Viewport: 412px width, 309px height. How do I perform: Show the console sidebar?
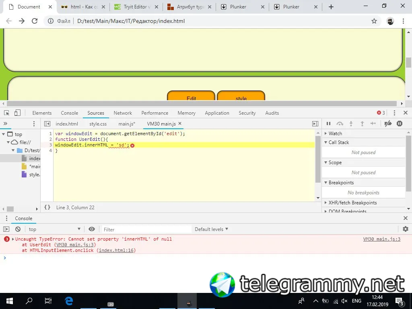(6, 229)
